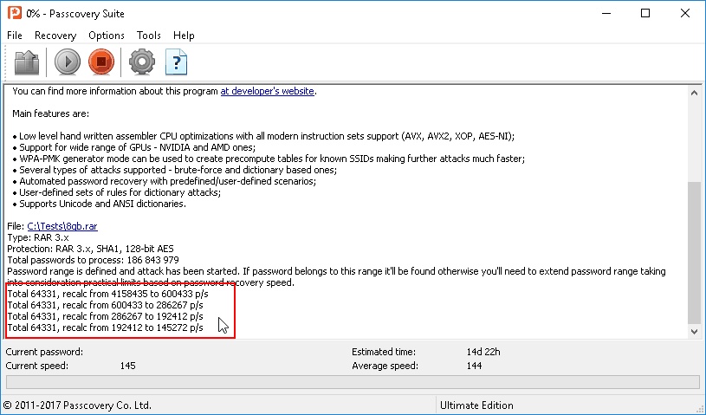Follow the 'at developer's website' link
Screen dimensions: 706x415
[267, 91]
